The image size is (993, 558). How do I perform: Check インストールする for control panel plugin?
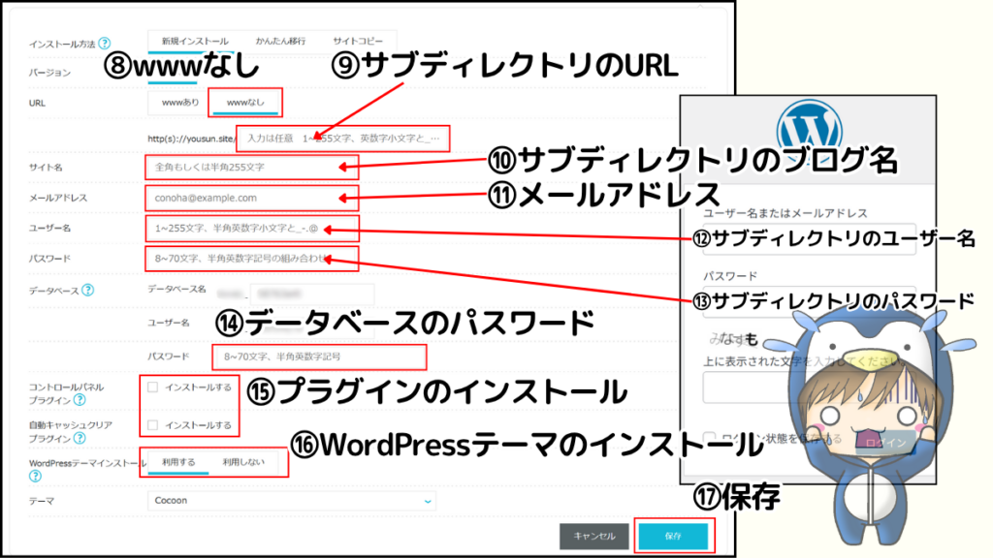click(x=152, y=387)
